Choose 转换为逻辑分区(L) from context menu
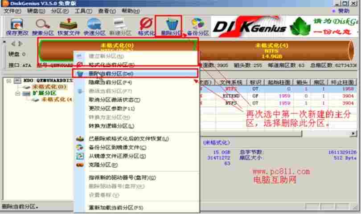The image size is (361, 214). pos(136,126)
